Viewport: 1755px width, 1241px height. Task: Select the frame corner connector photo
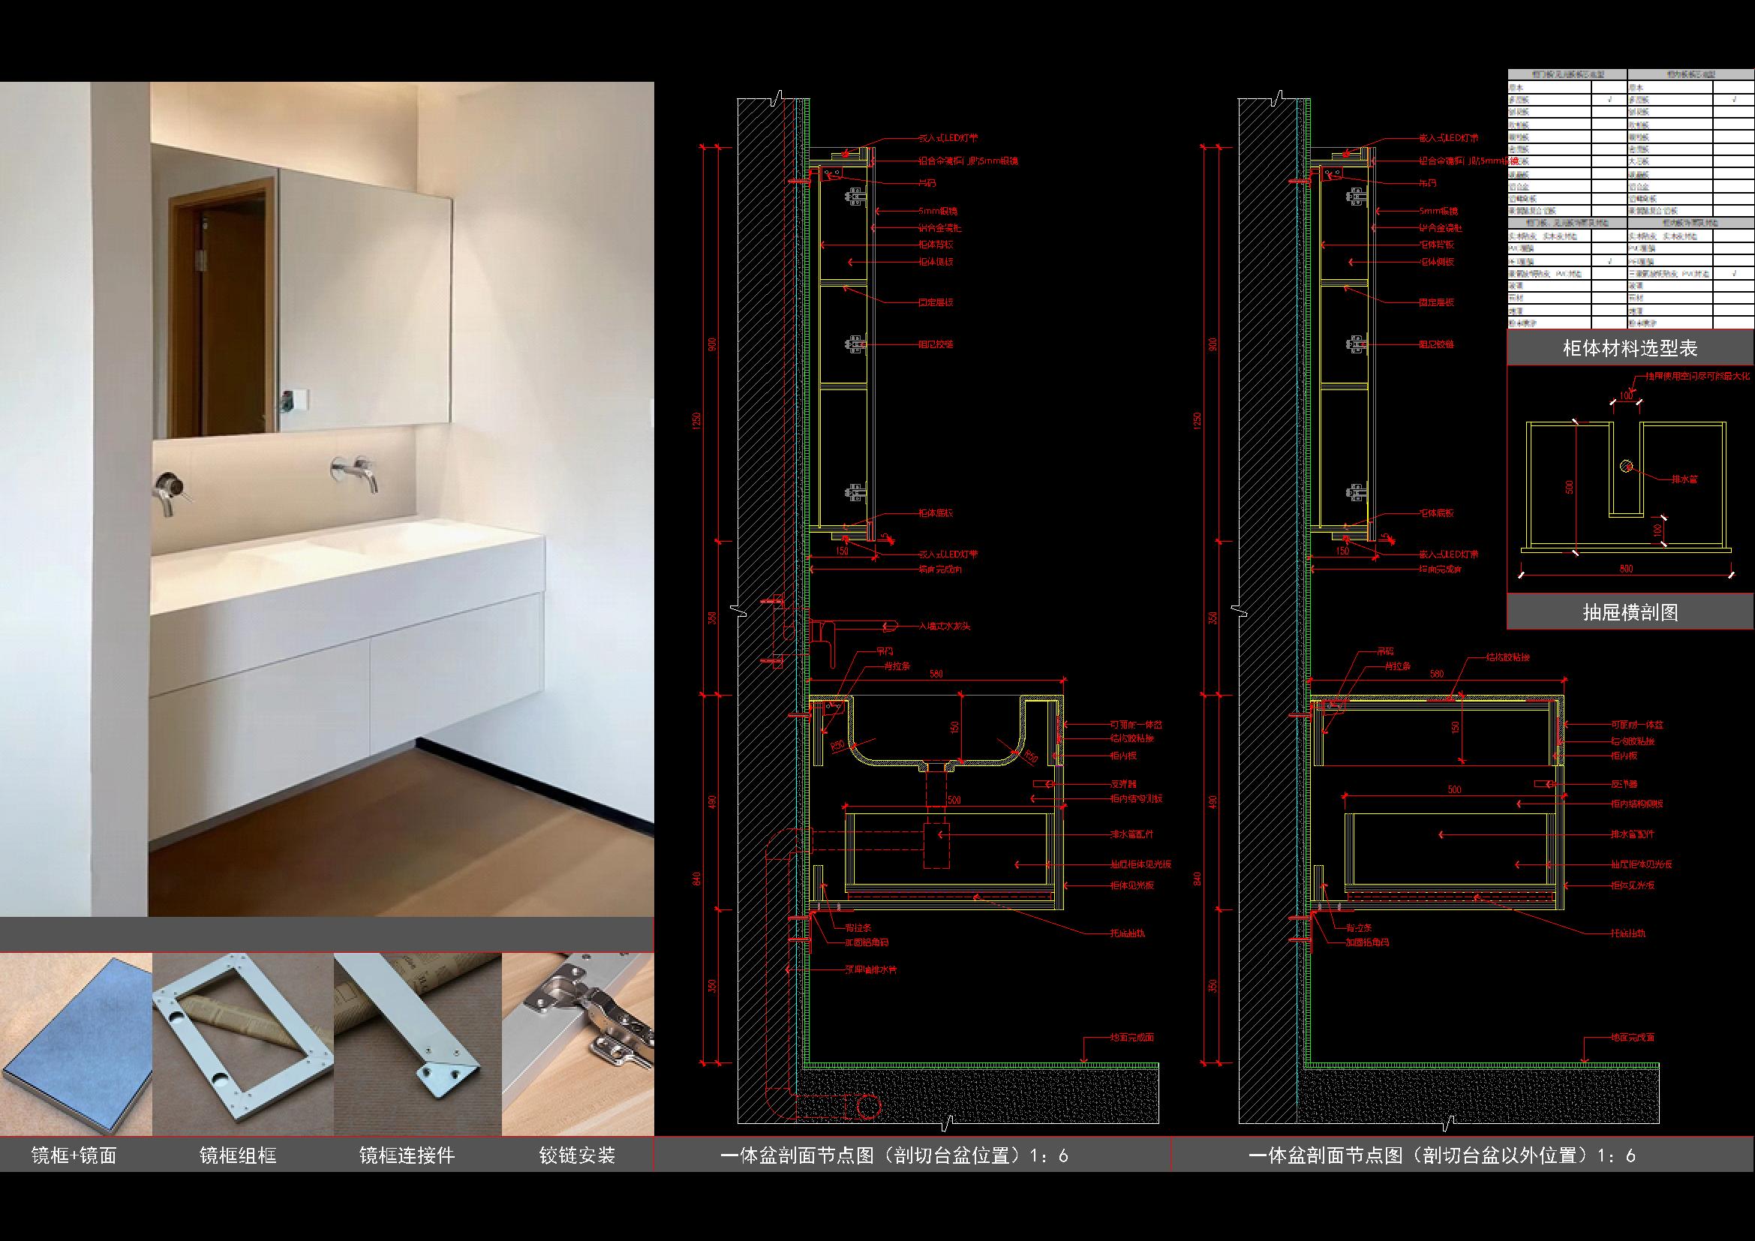click(x=418, y=1044)
